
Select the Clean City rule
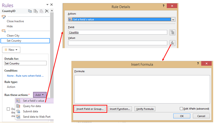tap(13, 36)
